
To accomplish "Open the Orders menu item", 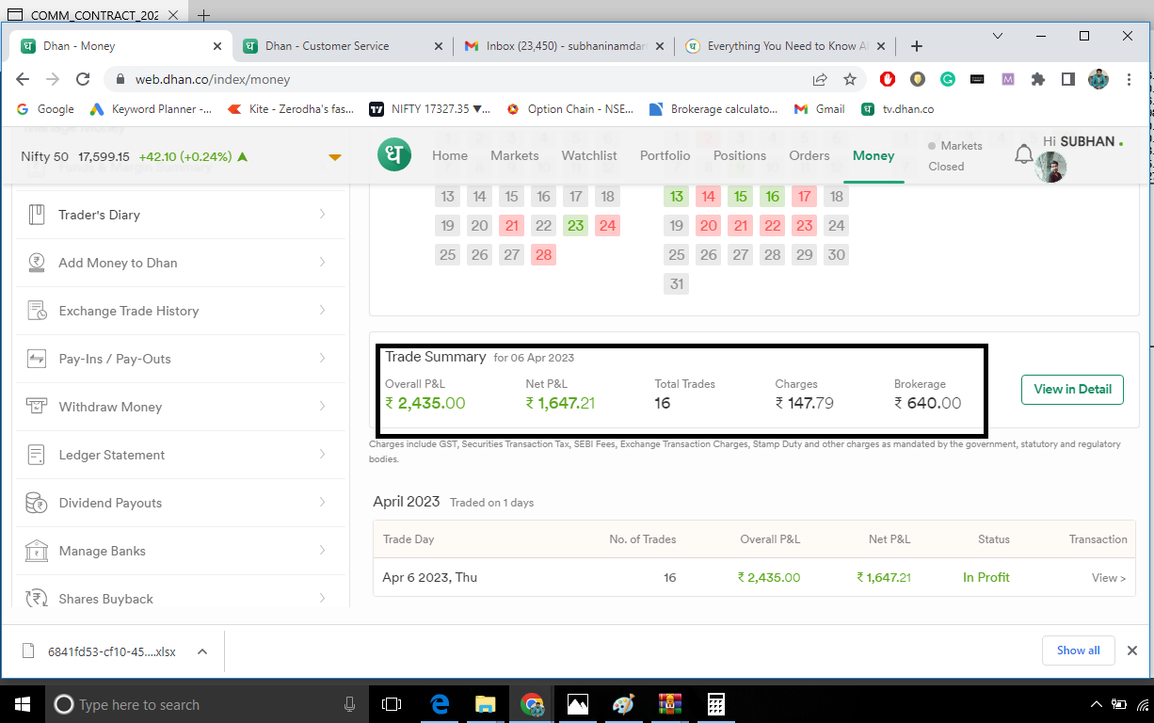I will (x=809, y=155).
